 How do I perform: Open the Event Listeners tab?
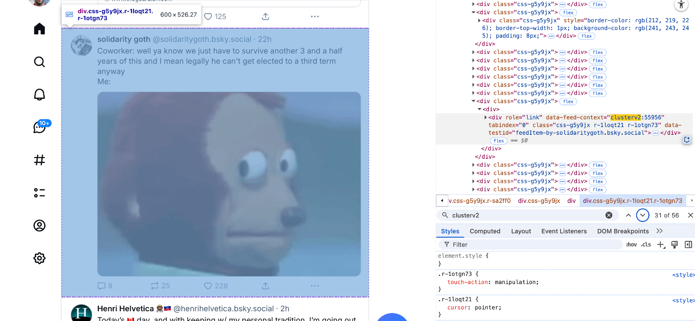[564, 231]
